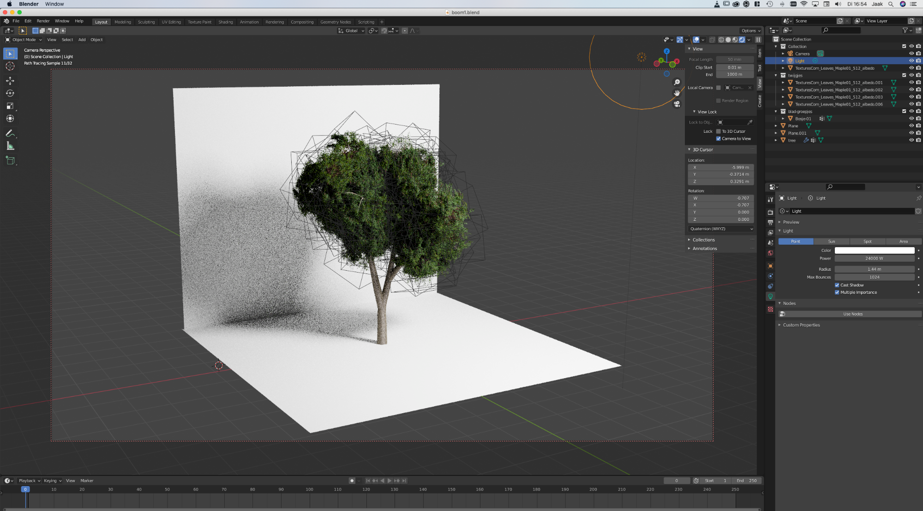Image resolution: width=923 pixels, height=511 pixels.
Task: Switch to the Shading workspace tab
Action: [x=226, y=22]
